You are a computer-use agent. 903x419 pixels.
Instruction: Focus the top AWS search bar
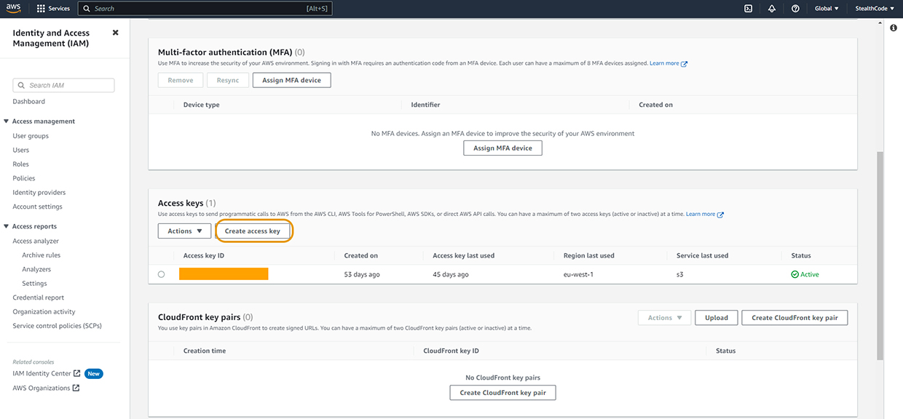(x=206, y=9)
